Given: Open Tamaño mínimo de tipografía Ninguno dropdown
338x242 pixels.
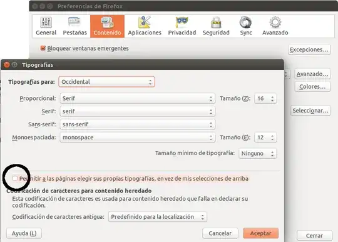Looking at the screenshot, I should click(x=258, y=153).
